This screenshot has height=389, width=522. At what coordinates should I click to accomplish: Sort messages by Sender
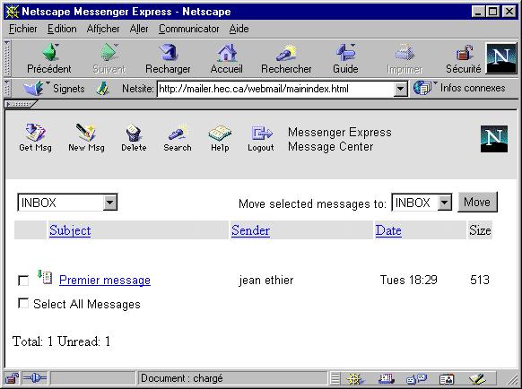(250, 230)
